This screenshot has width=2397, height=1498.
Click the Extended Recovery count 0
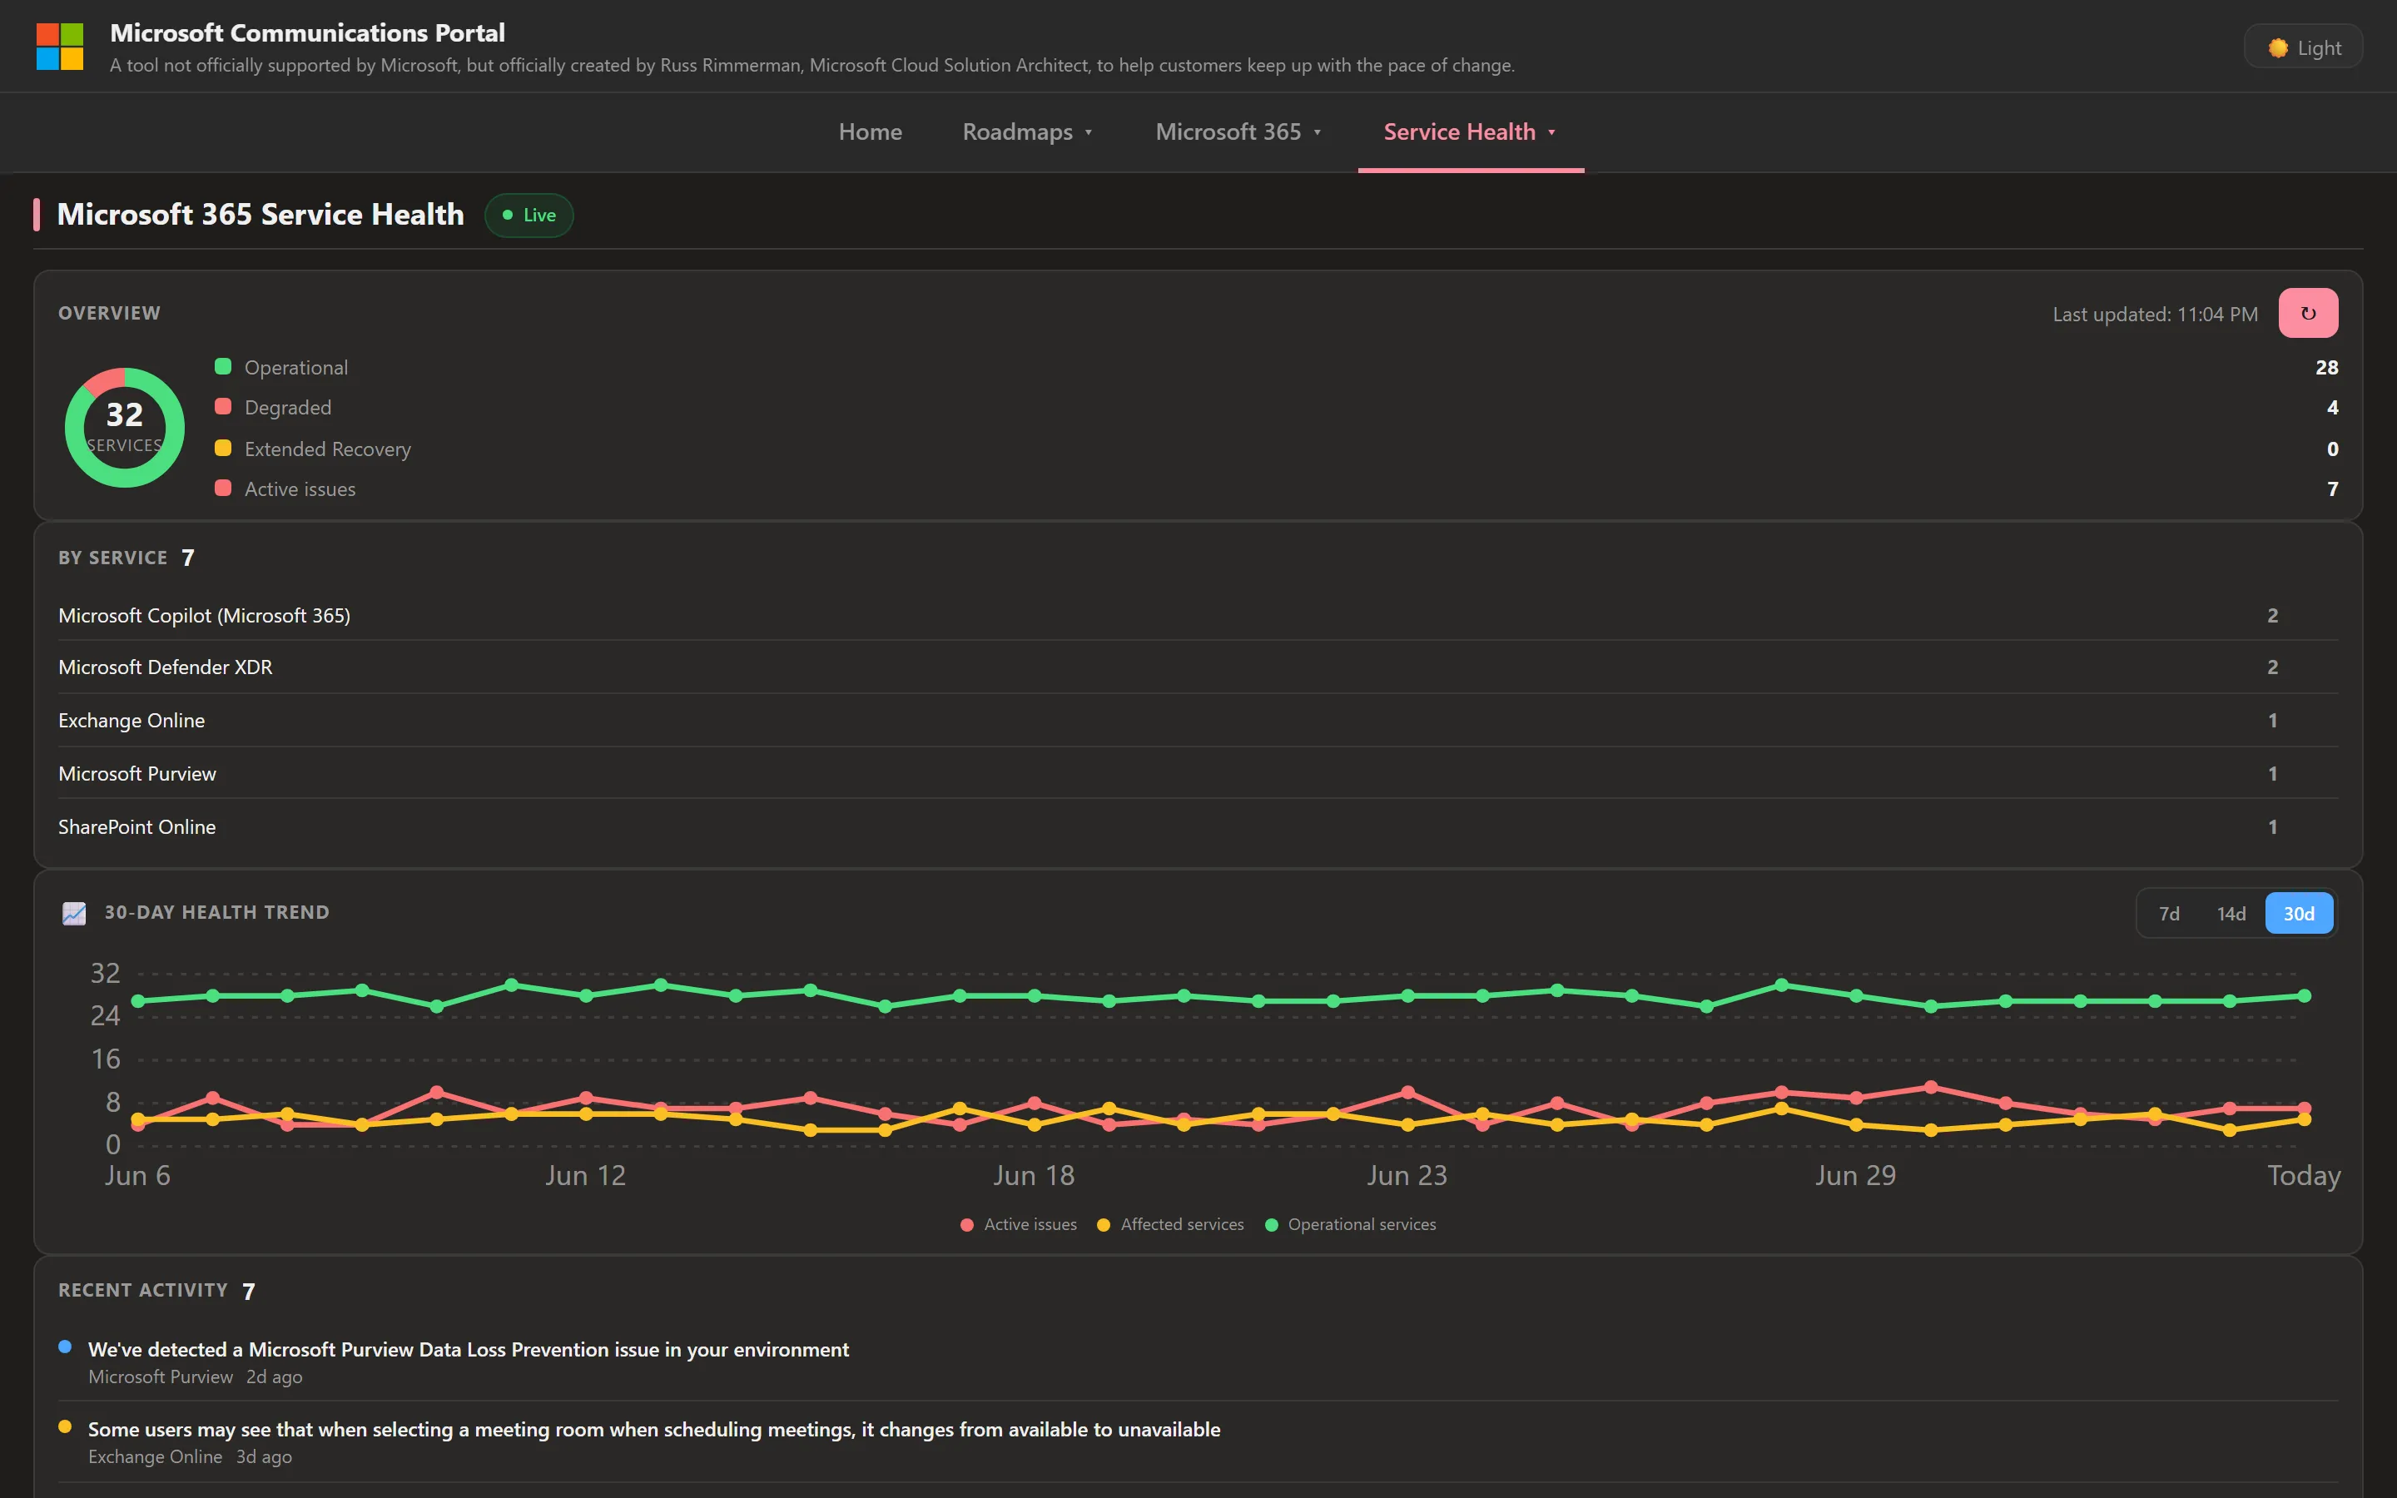point(2333,449)
